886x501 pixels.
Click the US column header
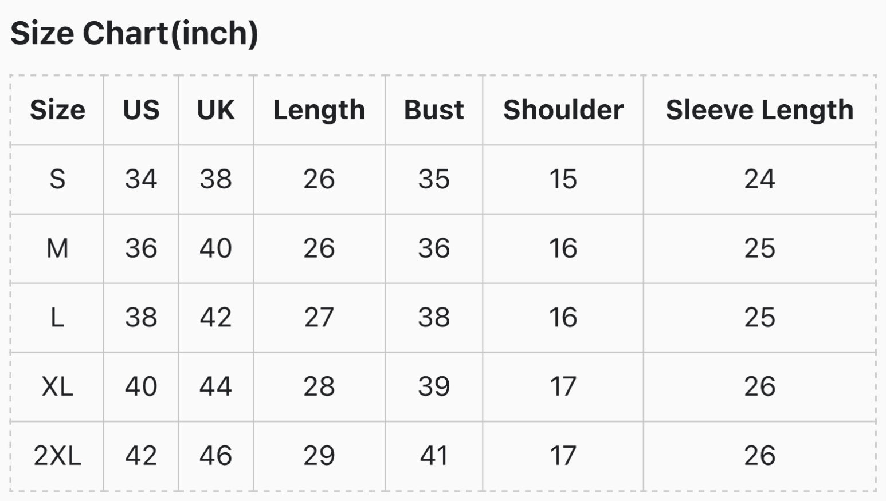point(141,110)
